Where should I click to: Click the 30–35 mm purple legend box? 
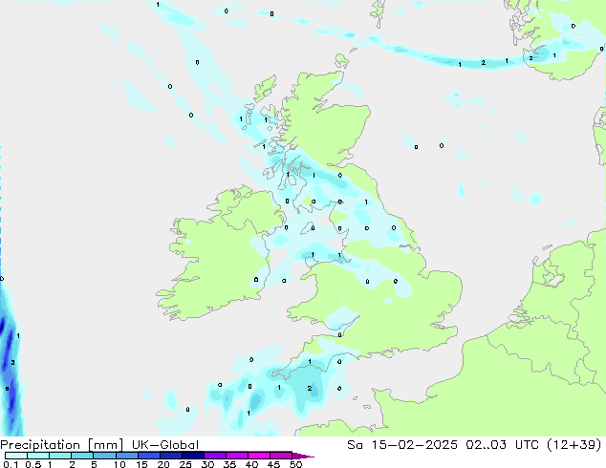click(214, 456)
